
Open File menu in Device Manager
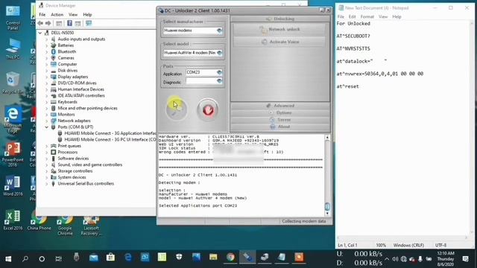pyautogui.click(x=42, y=15)
